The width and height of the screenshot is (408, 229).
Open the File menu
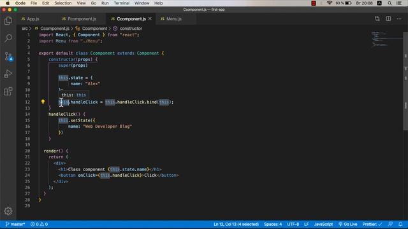(34, 3)
